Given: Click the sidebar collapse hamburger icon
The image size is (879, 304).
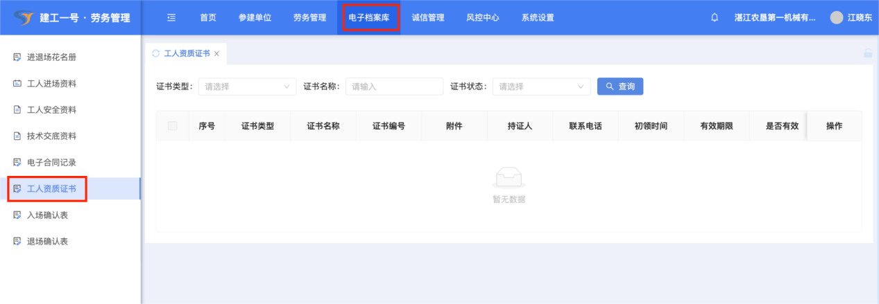Looking at the screenshot, I should click(171, 18).
